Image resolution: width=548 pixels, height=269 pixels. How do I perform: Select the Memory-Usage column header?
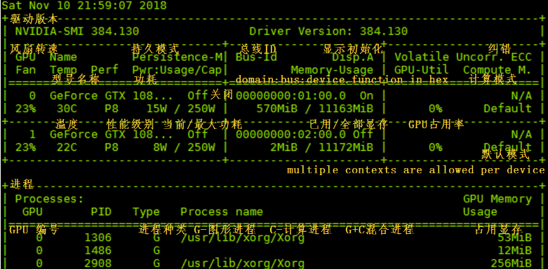pos(332,70)
